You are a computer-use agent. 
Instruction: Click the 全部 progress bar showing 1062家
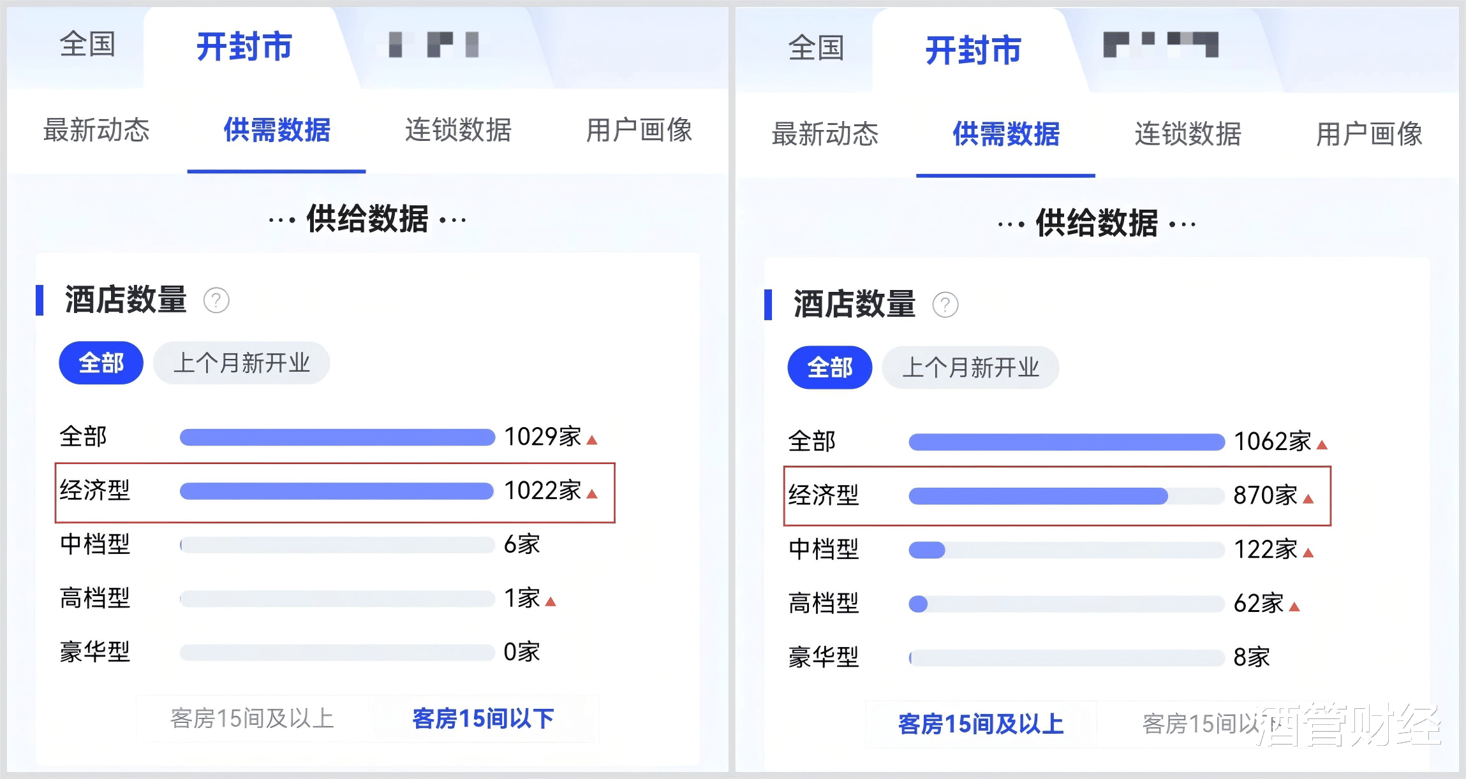point(1066,442)
